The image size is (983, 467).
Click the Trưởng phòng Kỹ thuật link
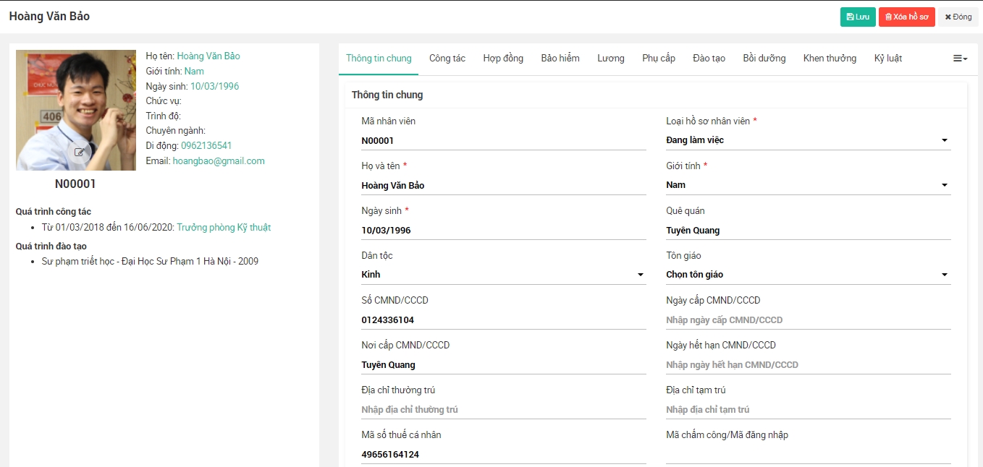pyautogui.click(x=224, y=227)
